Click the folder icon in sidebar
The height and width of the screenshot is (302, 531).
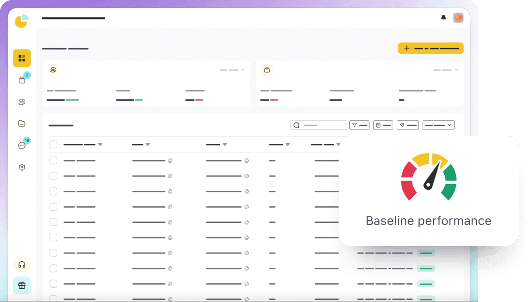[22, 123]
